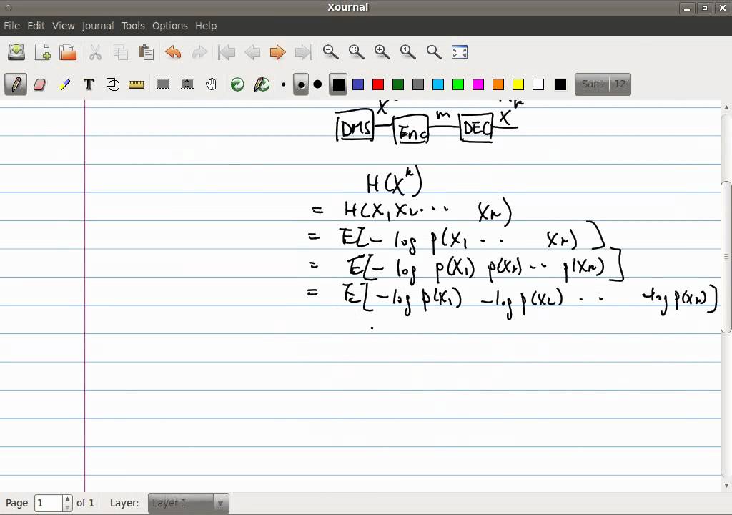Increase page number with up stepper
Screen dimensions: 732x515
(x=68, y=499)
